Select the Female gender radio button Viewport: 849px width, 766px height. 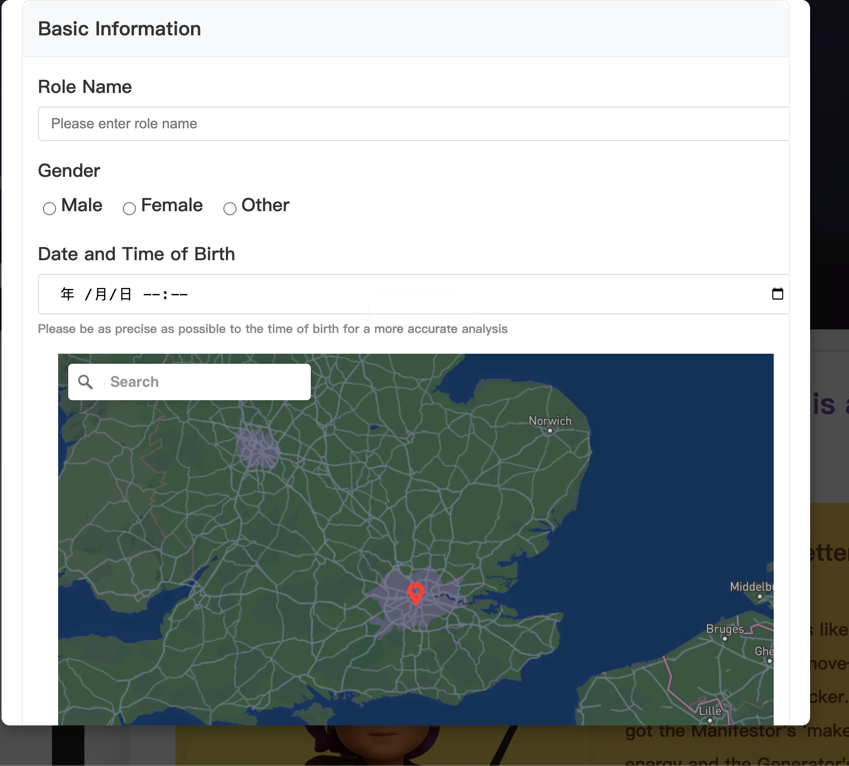pyautogui.click(x=129, y=208)
